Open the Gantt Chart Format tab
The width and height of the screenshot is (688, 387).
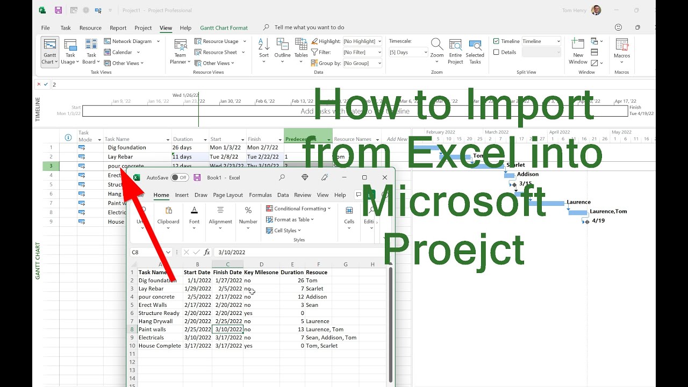224,28
